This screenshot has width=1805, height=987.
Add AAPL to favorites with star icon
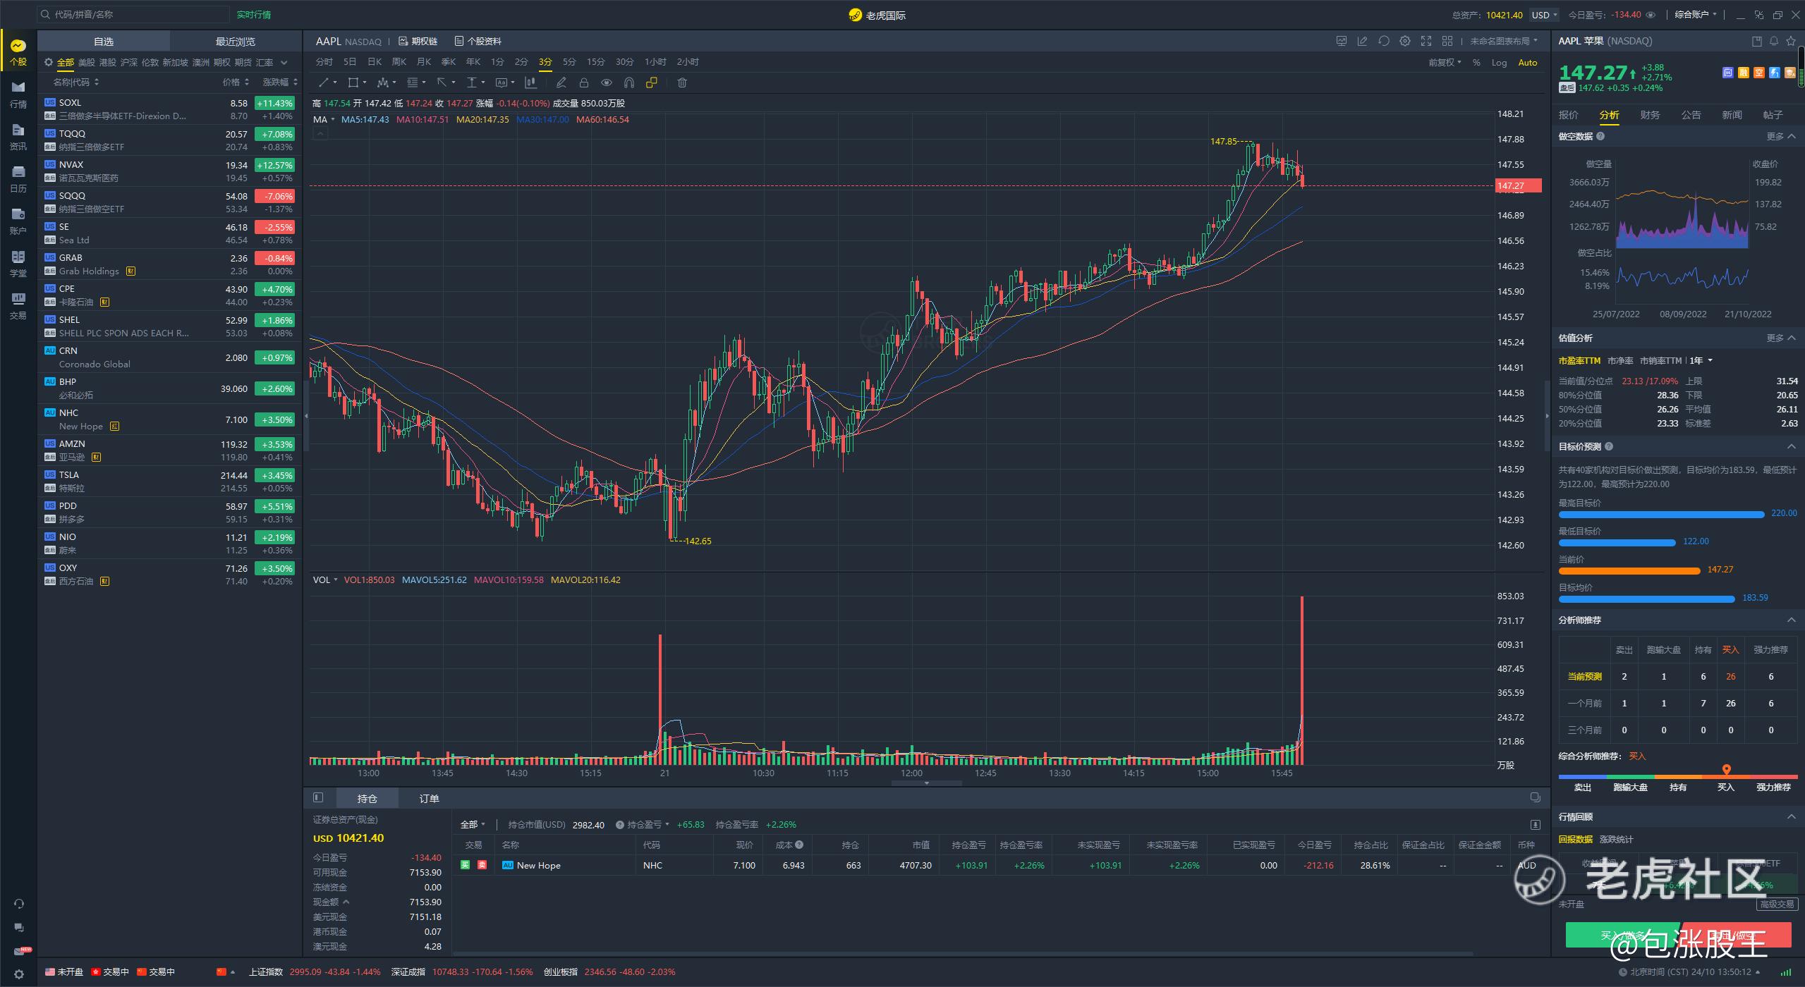pyautogui.click(x=1790, y=41)
